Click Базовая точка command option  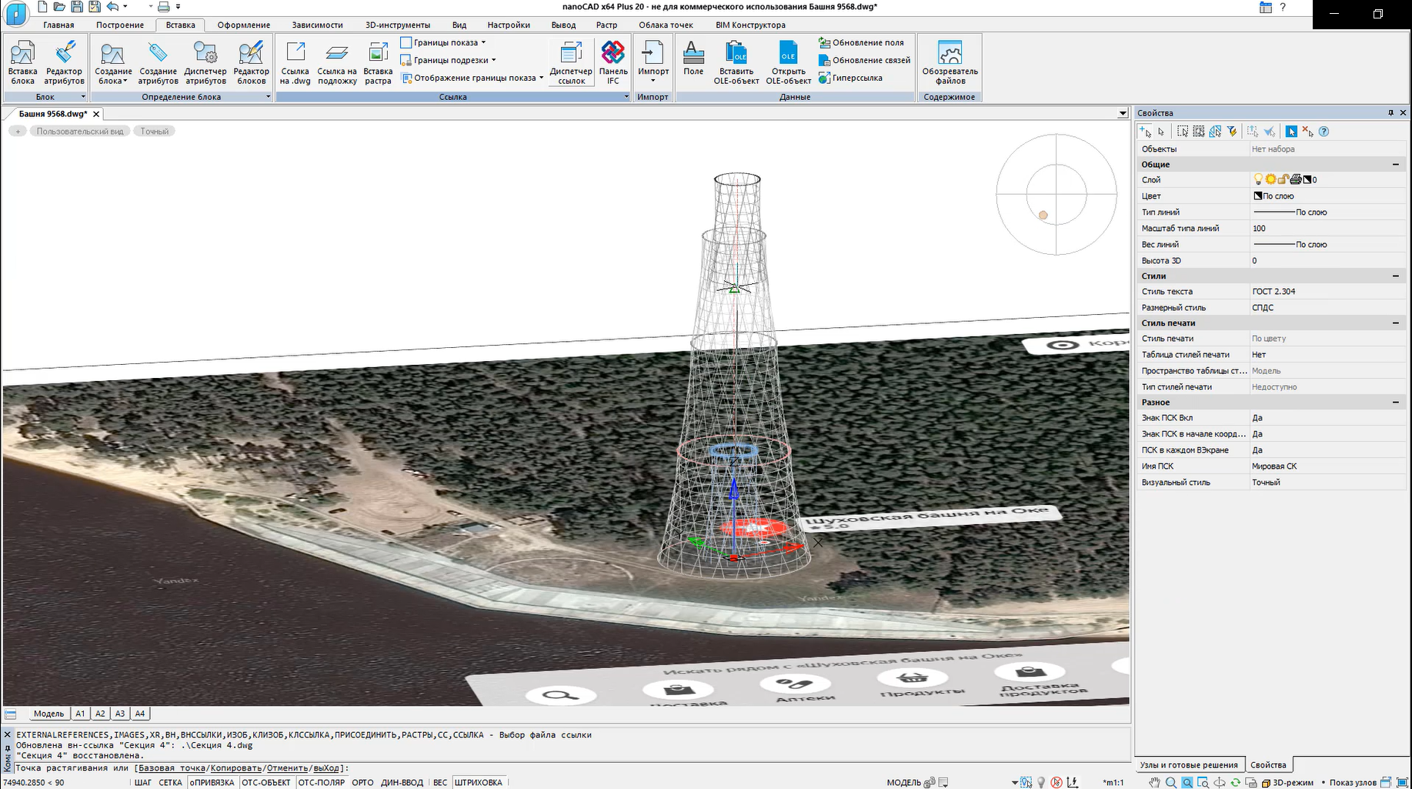(x=172, y=768)
